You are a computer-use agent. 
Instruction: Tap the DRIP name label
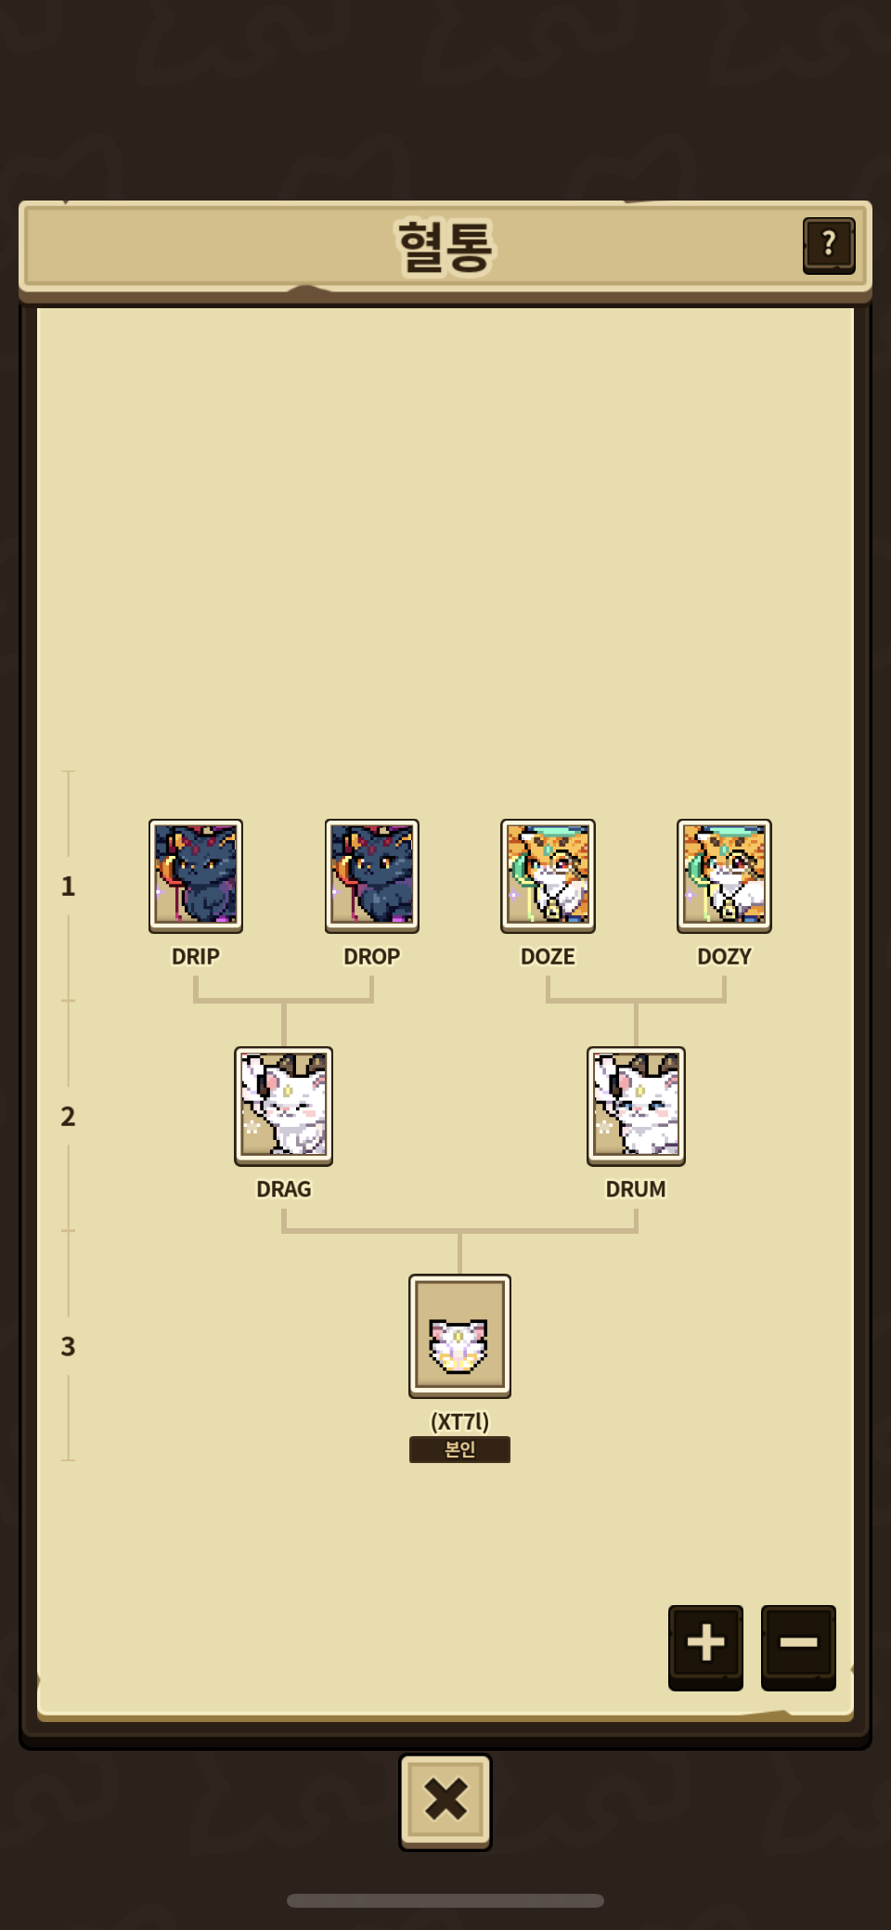click(196, 956)
